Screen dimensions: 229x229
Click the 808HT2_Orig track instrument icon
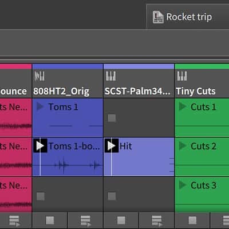tap(40, 76)
